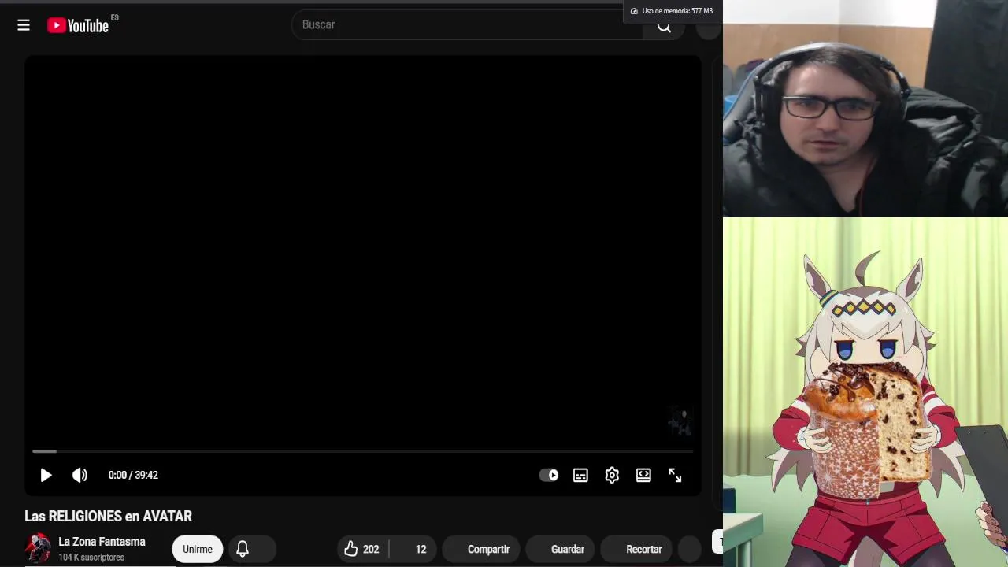
Task: Click the magnifier search button
Action: point(664,28)
